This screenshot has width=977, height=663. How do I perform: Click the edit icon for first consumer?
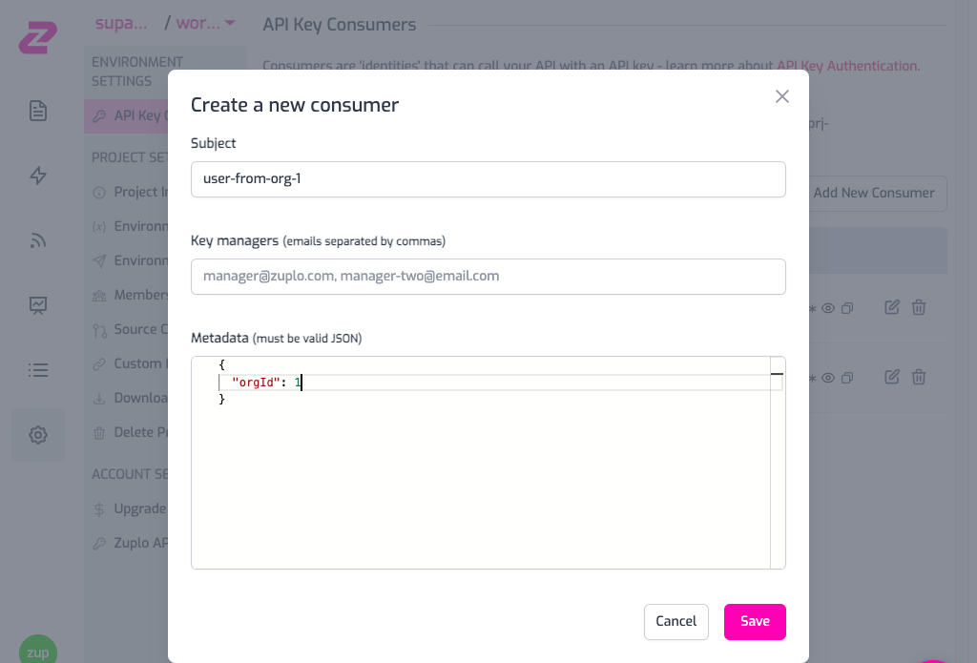click(892, 307)
